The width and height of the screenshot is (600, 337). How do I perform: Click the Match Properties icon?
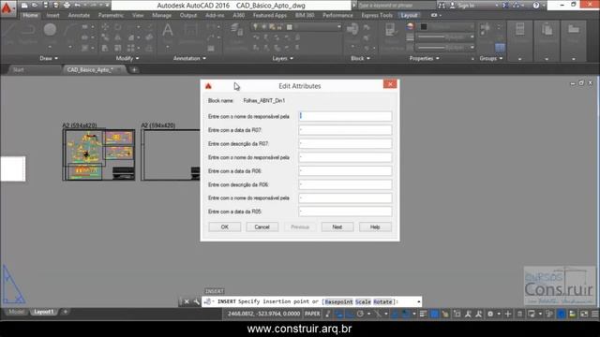(x=390, y=29)
